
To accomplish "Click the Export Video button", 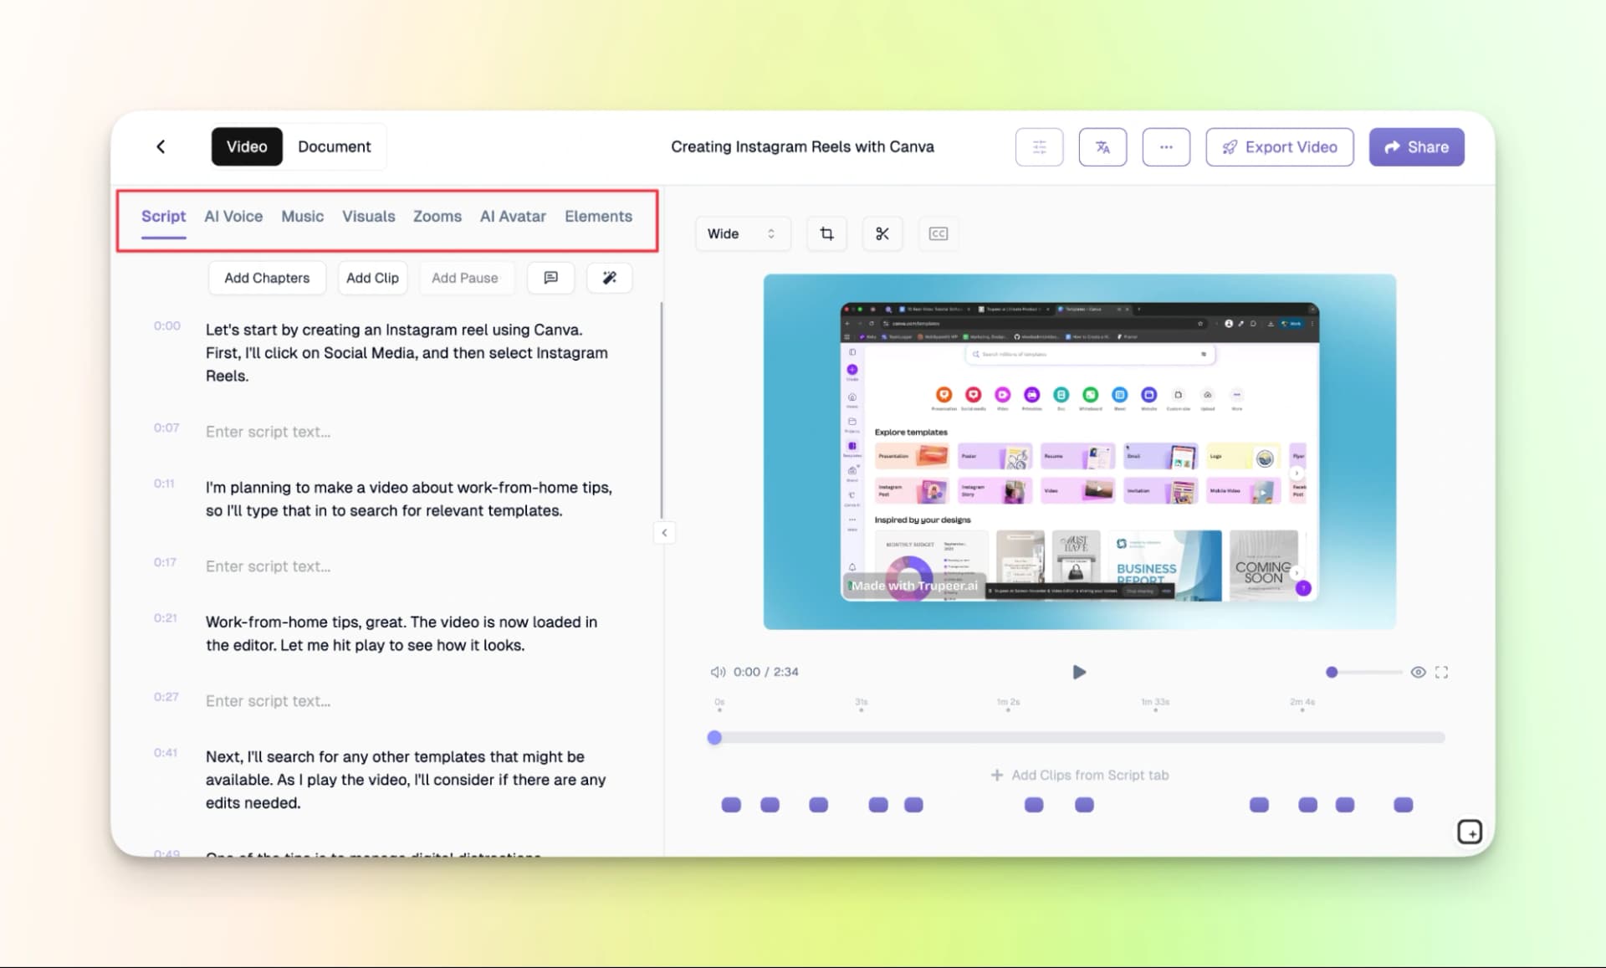I will [x=1279, y=146].
